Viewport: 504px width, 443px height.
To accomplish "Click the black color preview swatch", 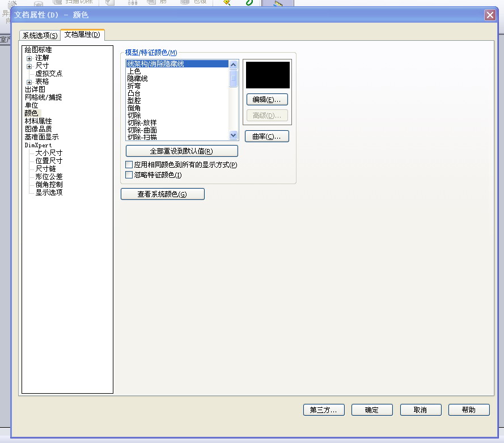I will [x=268, y=75].
